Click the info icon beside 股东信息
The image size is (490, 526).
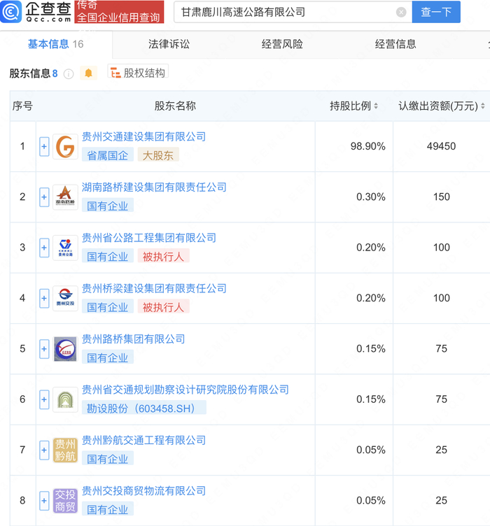pyautogui.click(x=69, y=74)
